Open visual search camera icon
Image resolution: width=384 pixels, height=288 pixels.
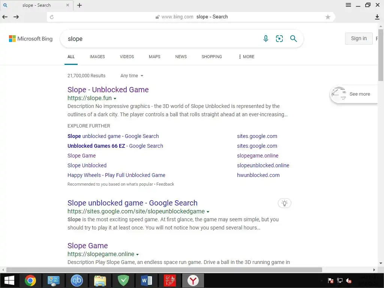click(279, 39)
